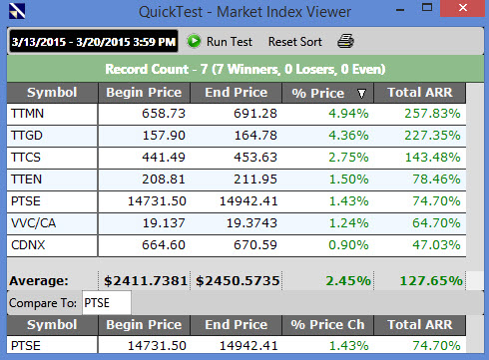
Task: Sort by Total ARR column header
Action: pos(420,93)
